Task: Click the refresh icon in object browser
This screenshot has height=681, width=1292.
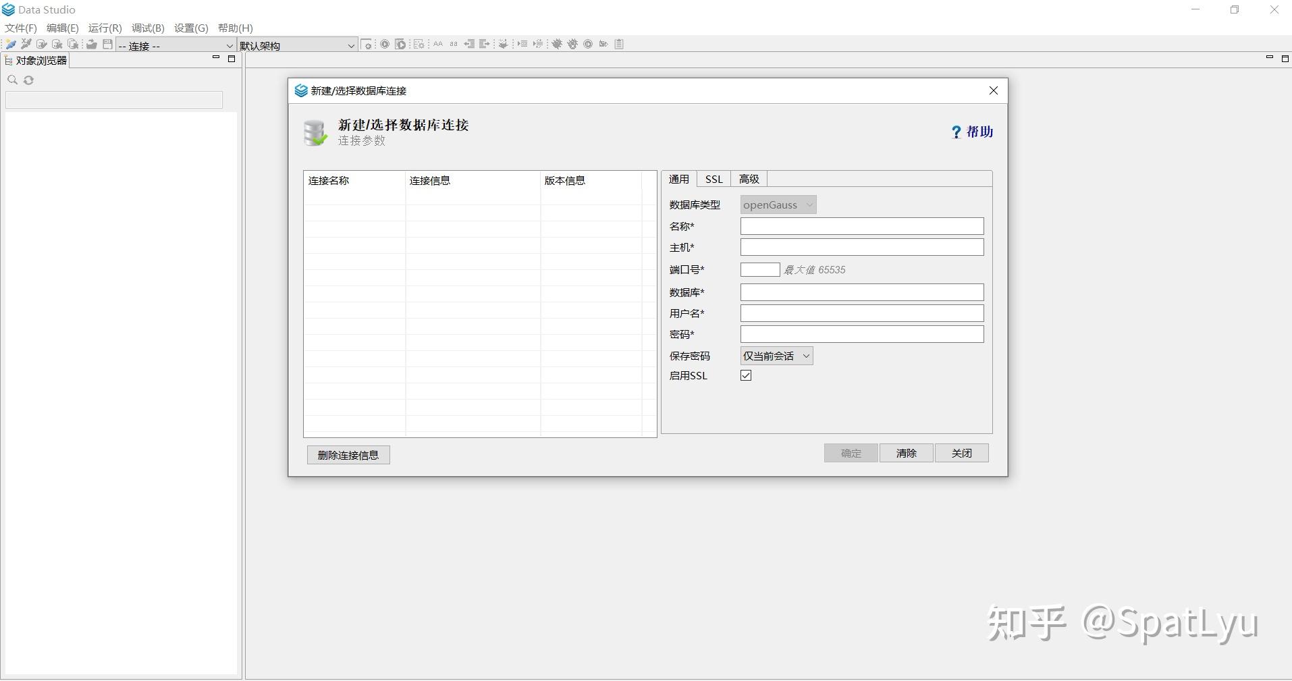Action: [29, 80]
